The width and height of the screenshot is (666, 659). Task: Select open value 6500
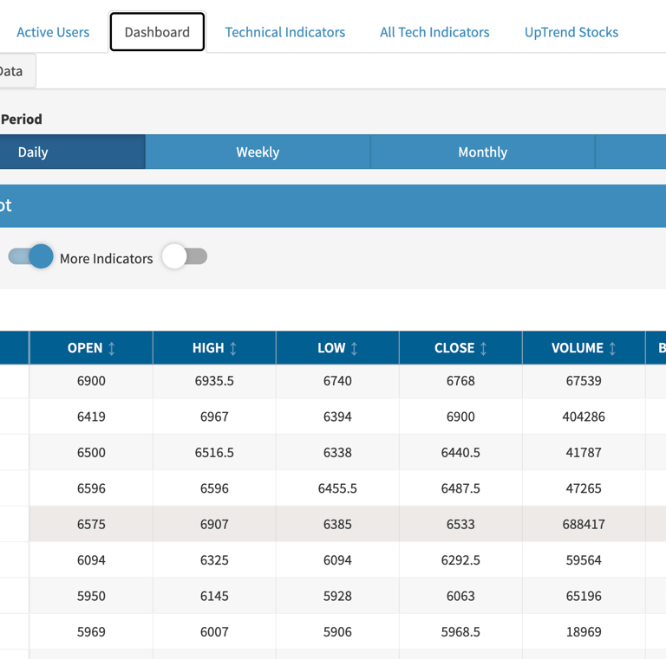tap(91, 453)
